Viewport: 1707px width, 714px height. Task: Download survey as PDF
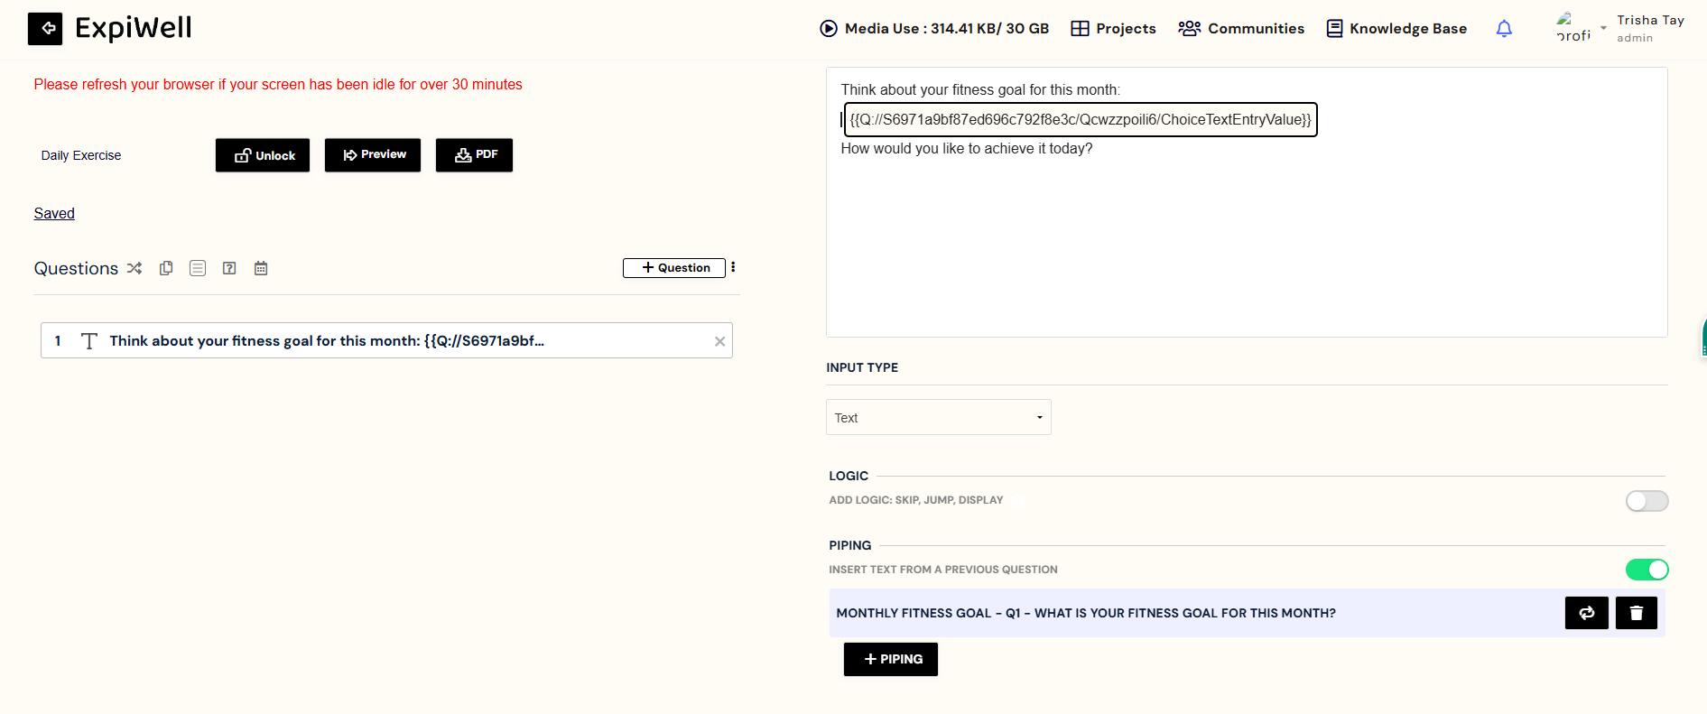[x=474, y=155]
